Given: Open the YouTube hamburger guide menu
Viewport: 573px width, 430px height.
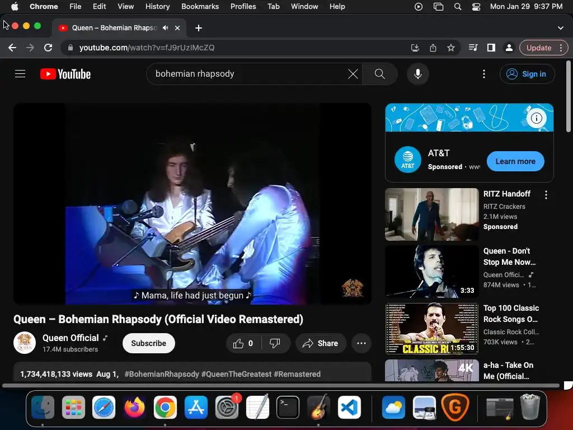Looking at the screenshot, I should 20,74.
